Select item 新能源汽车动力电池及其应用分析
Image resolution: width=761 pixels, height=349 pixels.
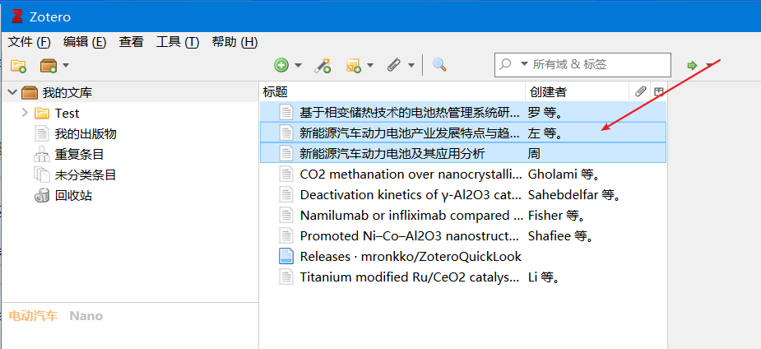pos(463,153)
